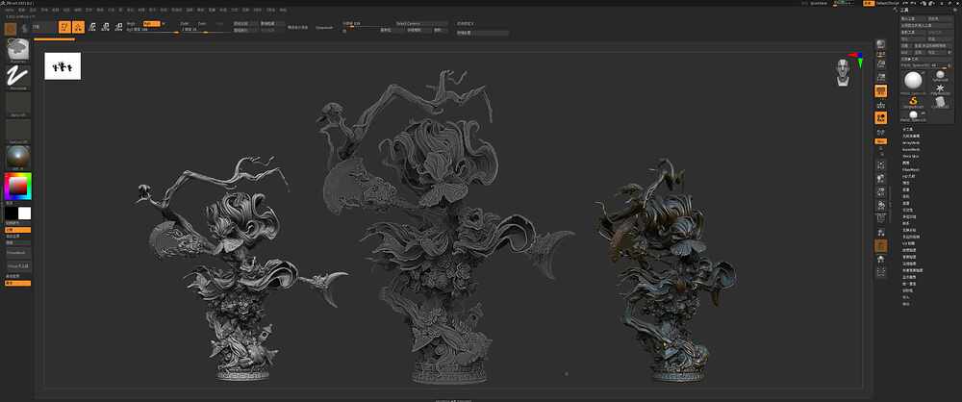Viewport: 962px width, 402px height.
Task: Toggle Edit mode button in top shelf
Action: pyautogui.click(x=65, y=27)
